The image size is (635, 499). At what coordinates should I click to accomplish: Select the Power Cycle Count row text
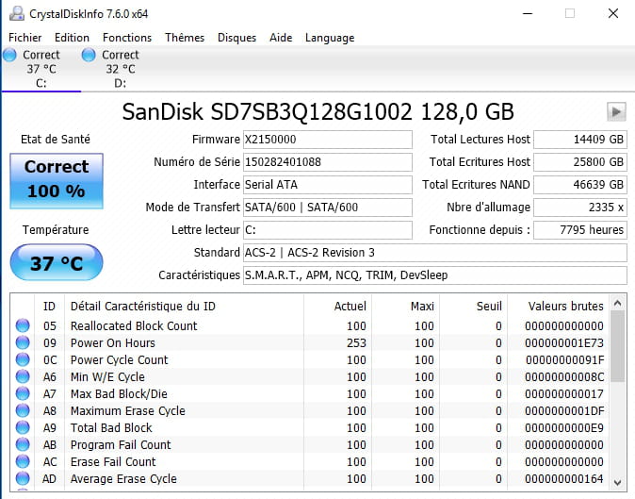(119, 360)
